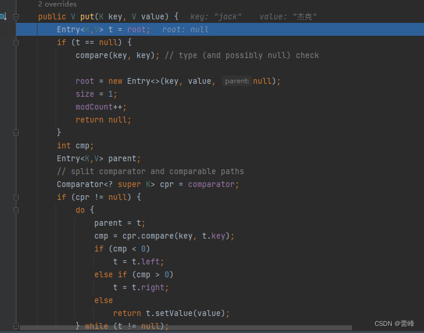
Task: Click the inline debug value 'value: "杰克"'
Action: coord(288,17)
